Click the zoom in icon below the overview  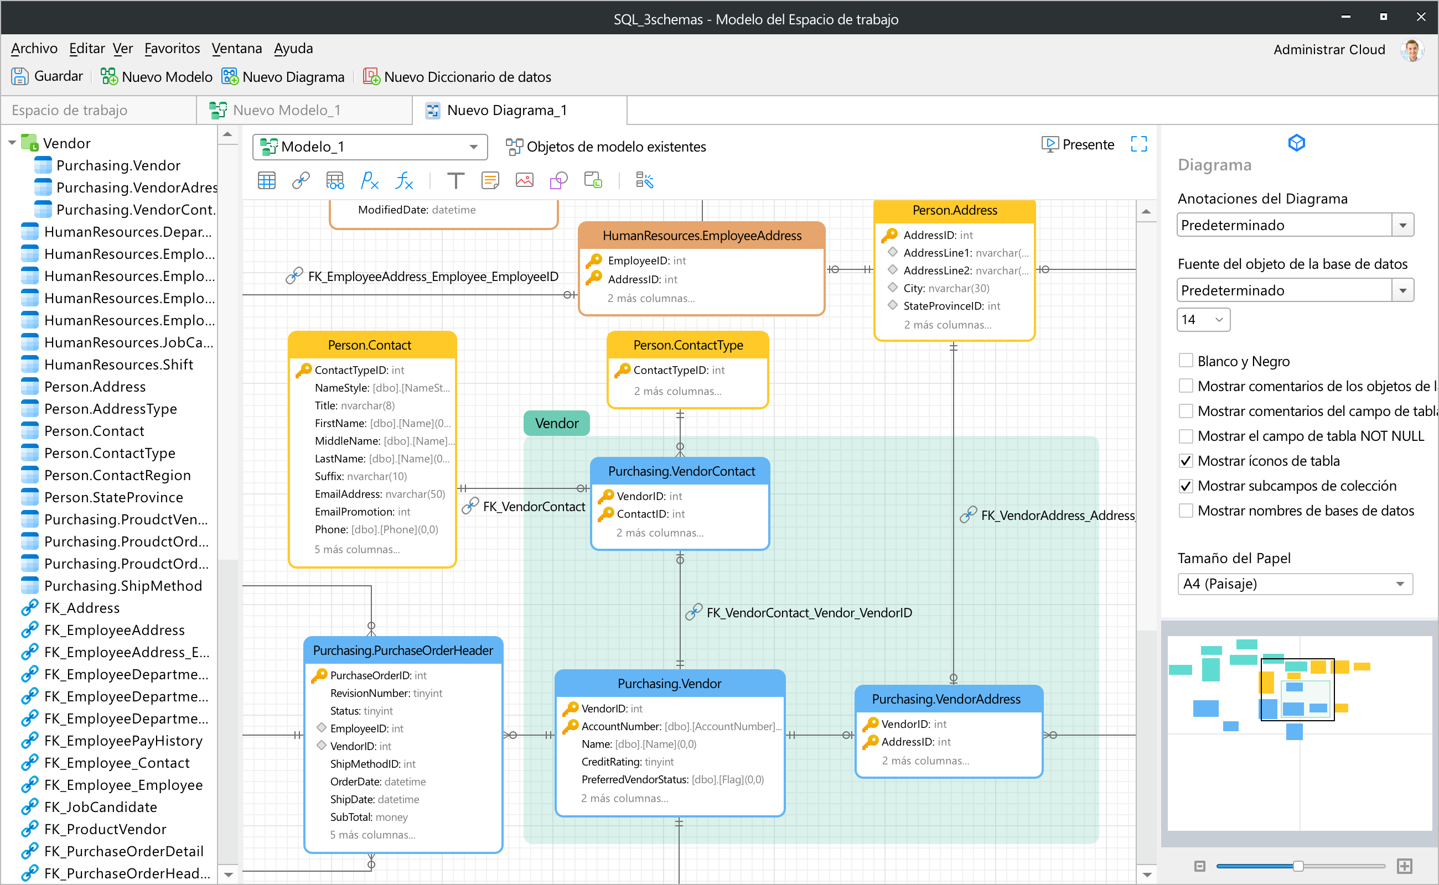click(x=1405, y=866)
